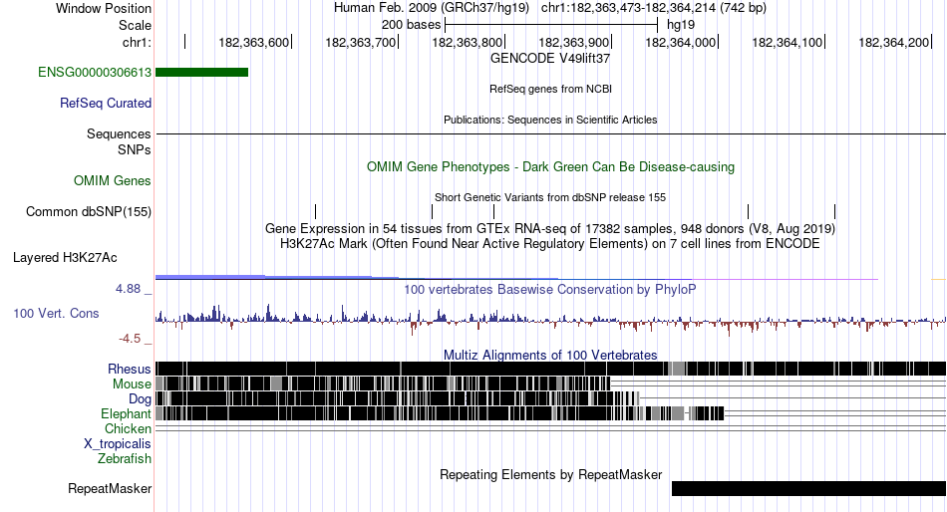Click the 182,363,900 ruler position
Screen dimensions: 947x512
(x=574, y=42)
